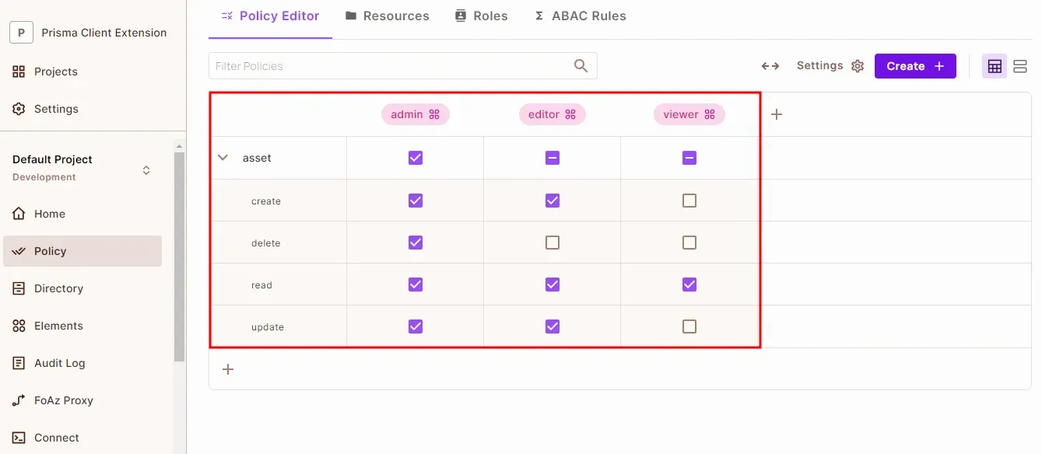
Task: Open the Default Project environment switcher
Action: tap(146, 169)
